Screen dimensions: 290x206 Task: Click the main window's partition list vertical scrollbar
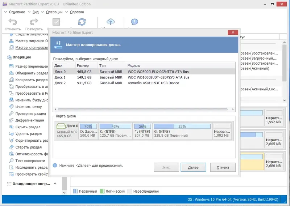pyautogui.click(x=284, y=63)
